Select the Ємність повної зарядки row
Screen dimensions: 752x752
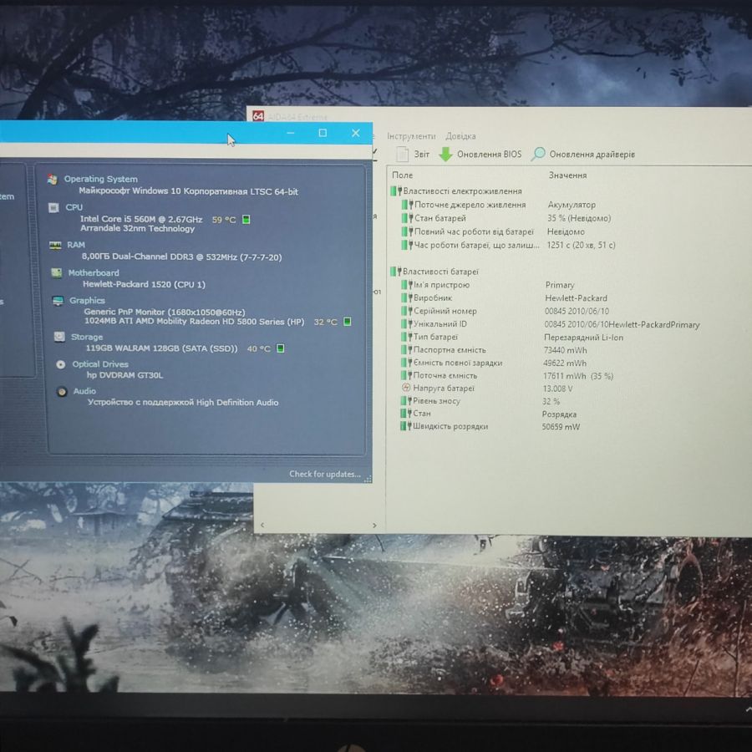(x=494, y=363)
